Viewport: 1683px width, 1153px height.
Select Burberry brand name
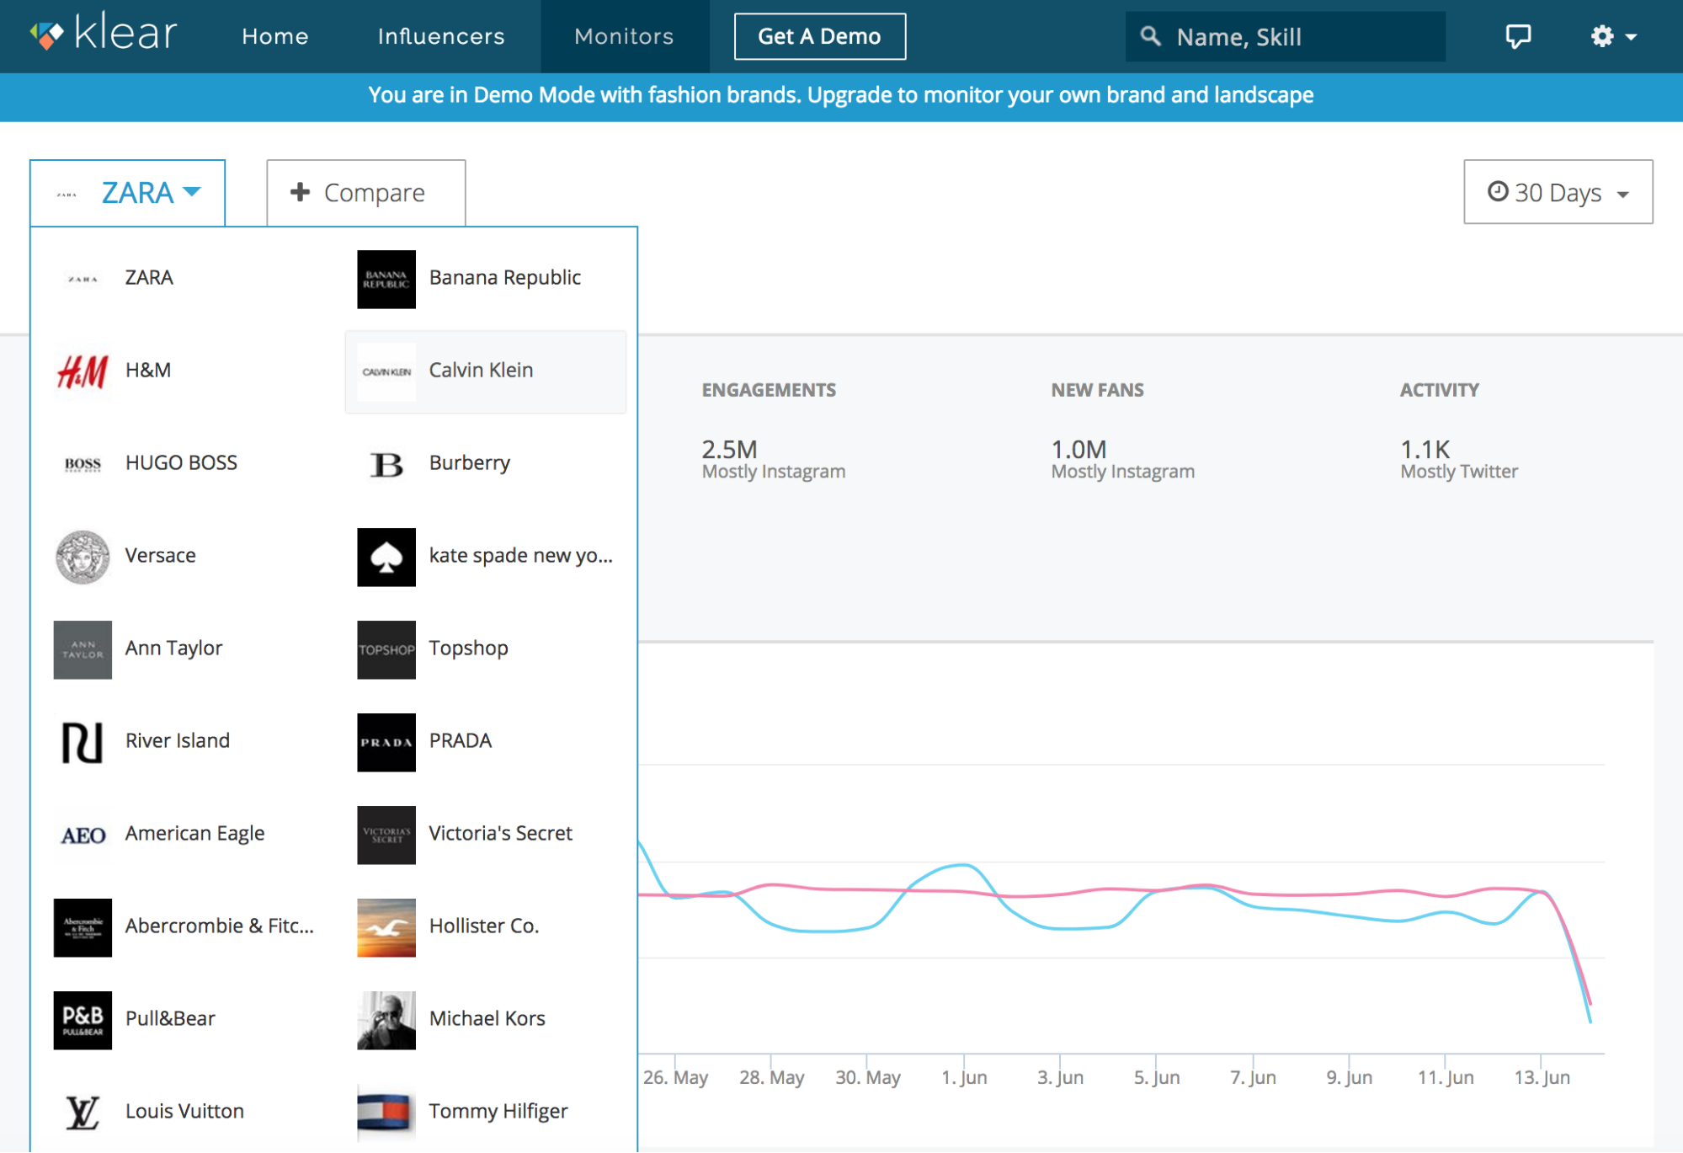[x=470, y=462]
